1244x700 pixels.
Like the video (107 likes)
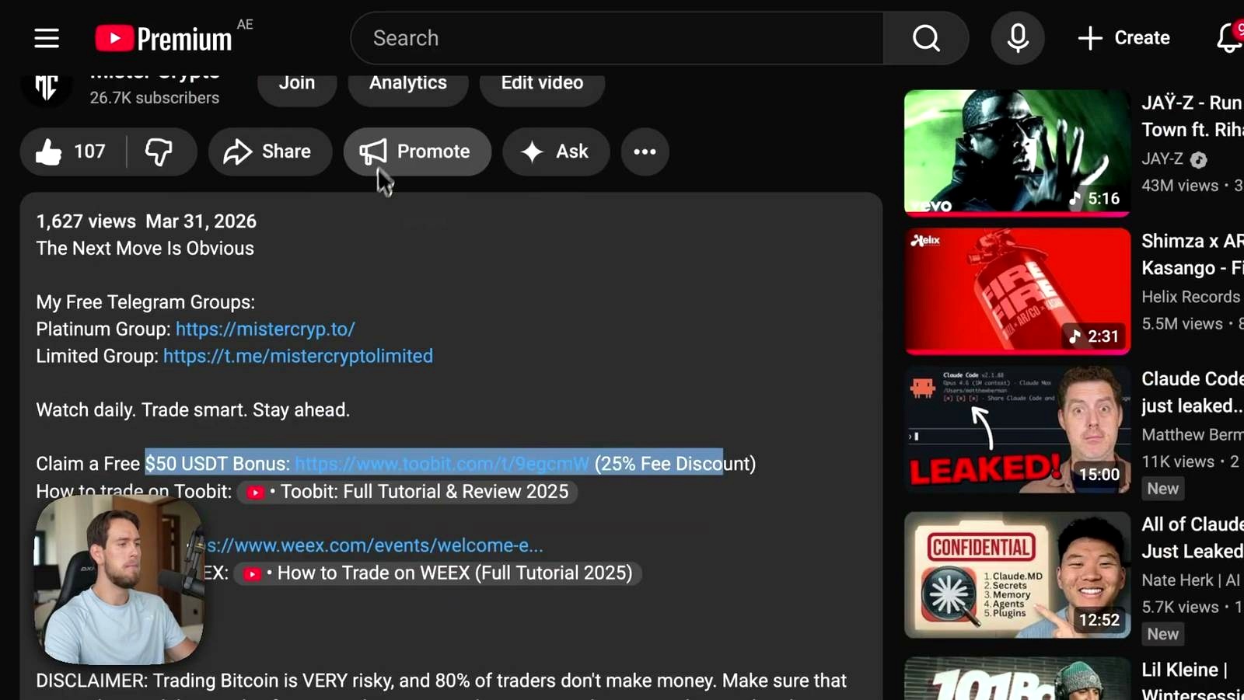[x=72, y=151]
